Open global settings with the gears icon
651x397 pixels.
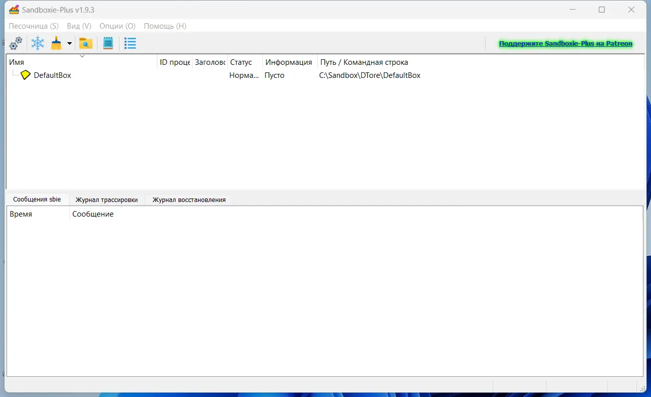point(16,43)
